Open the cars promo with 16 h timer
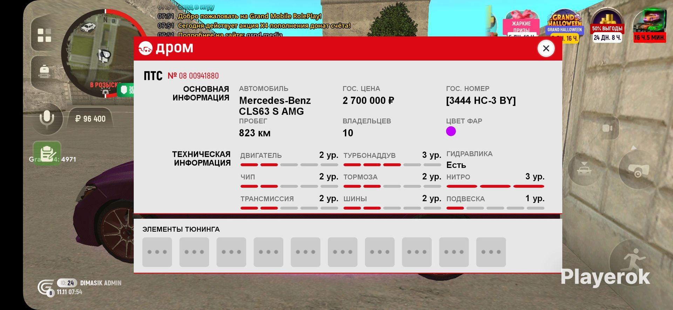 (650, 26)
